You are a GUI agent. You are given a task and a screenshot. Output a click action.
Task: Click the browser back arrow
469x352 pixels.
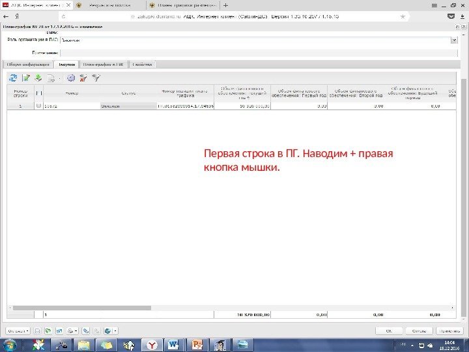tap(6, 16)
